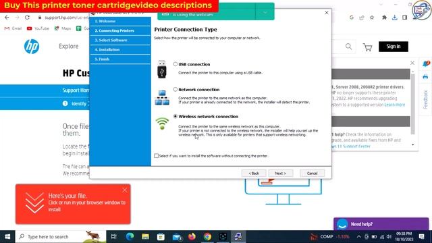Open File Explorer from taskbar
The image size is (432, 243).
145,237
